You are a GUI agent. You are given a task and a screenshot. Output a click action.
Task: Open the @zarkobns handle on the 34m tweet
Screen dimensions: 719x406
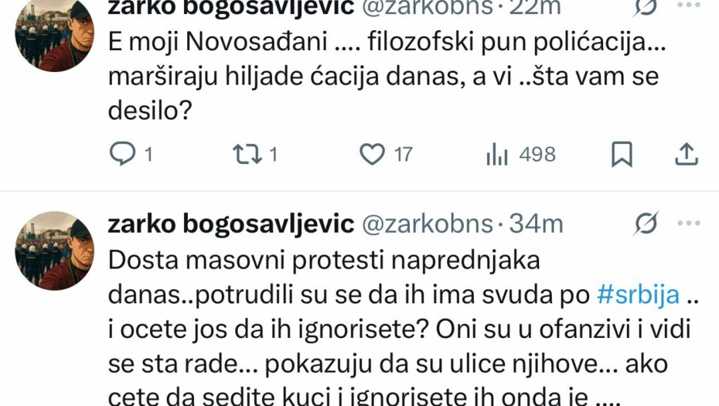coord(427,224)
